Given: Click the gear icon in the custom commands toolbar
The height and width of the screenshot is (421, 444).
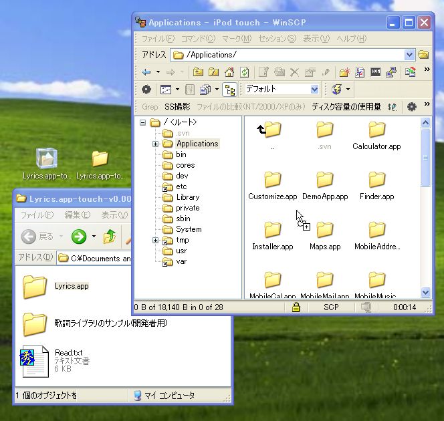Looking at the screenshot, I should click(412, 107).
